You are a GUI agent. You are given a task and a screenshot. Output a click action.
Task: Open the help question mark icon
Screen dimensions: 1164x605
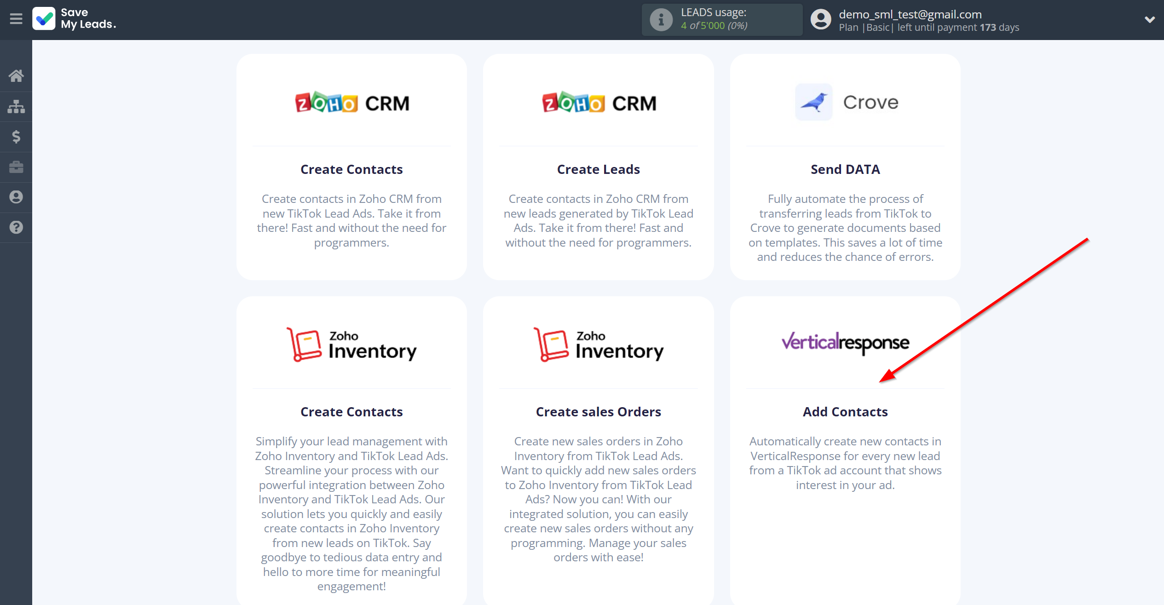[x=16, y=227]
